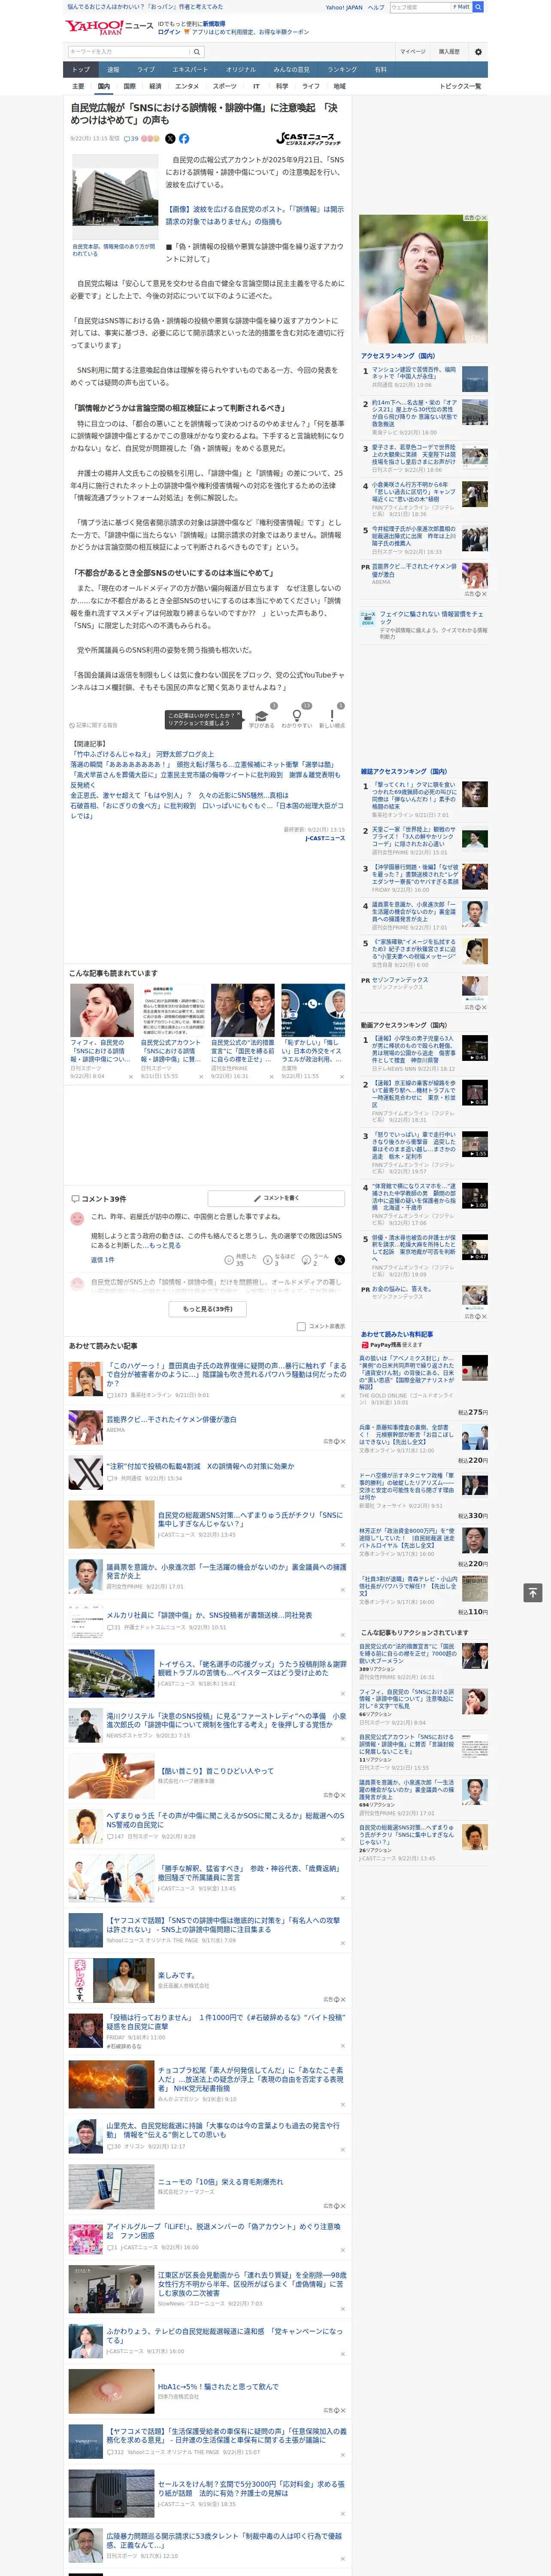The width and height of the screenshot is (551, 2576).
Task: Open the ヘルプ link at top
Action: [376, 7]
